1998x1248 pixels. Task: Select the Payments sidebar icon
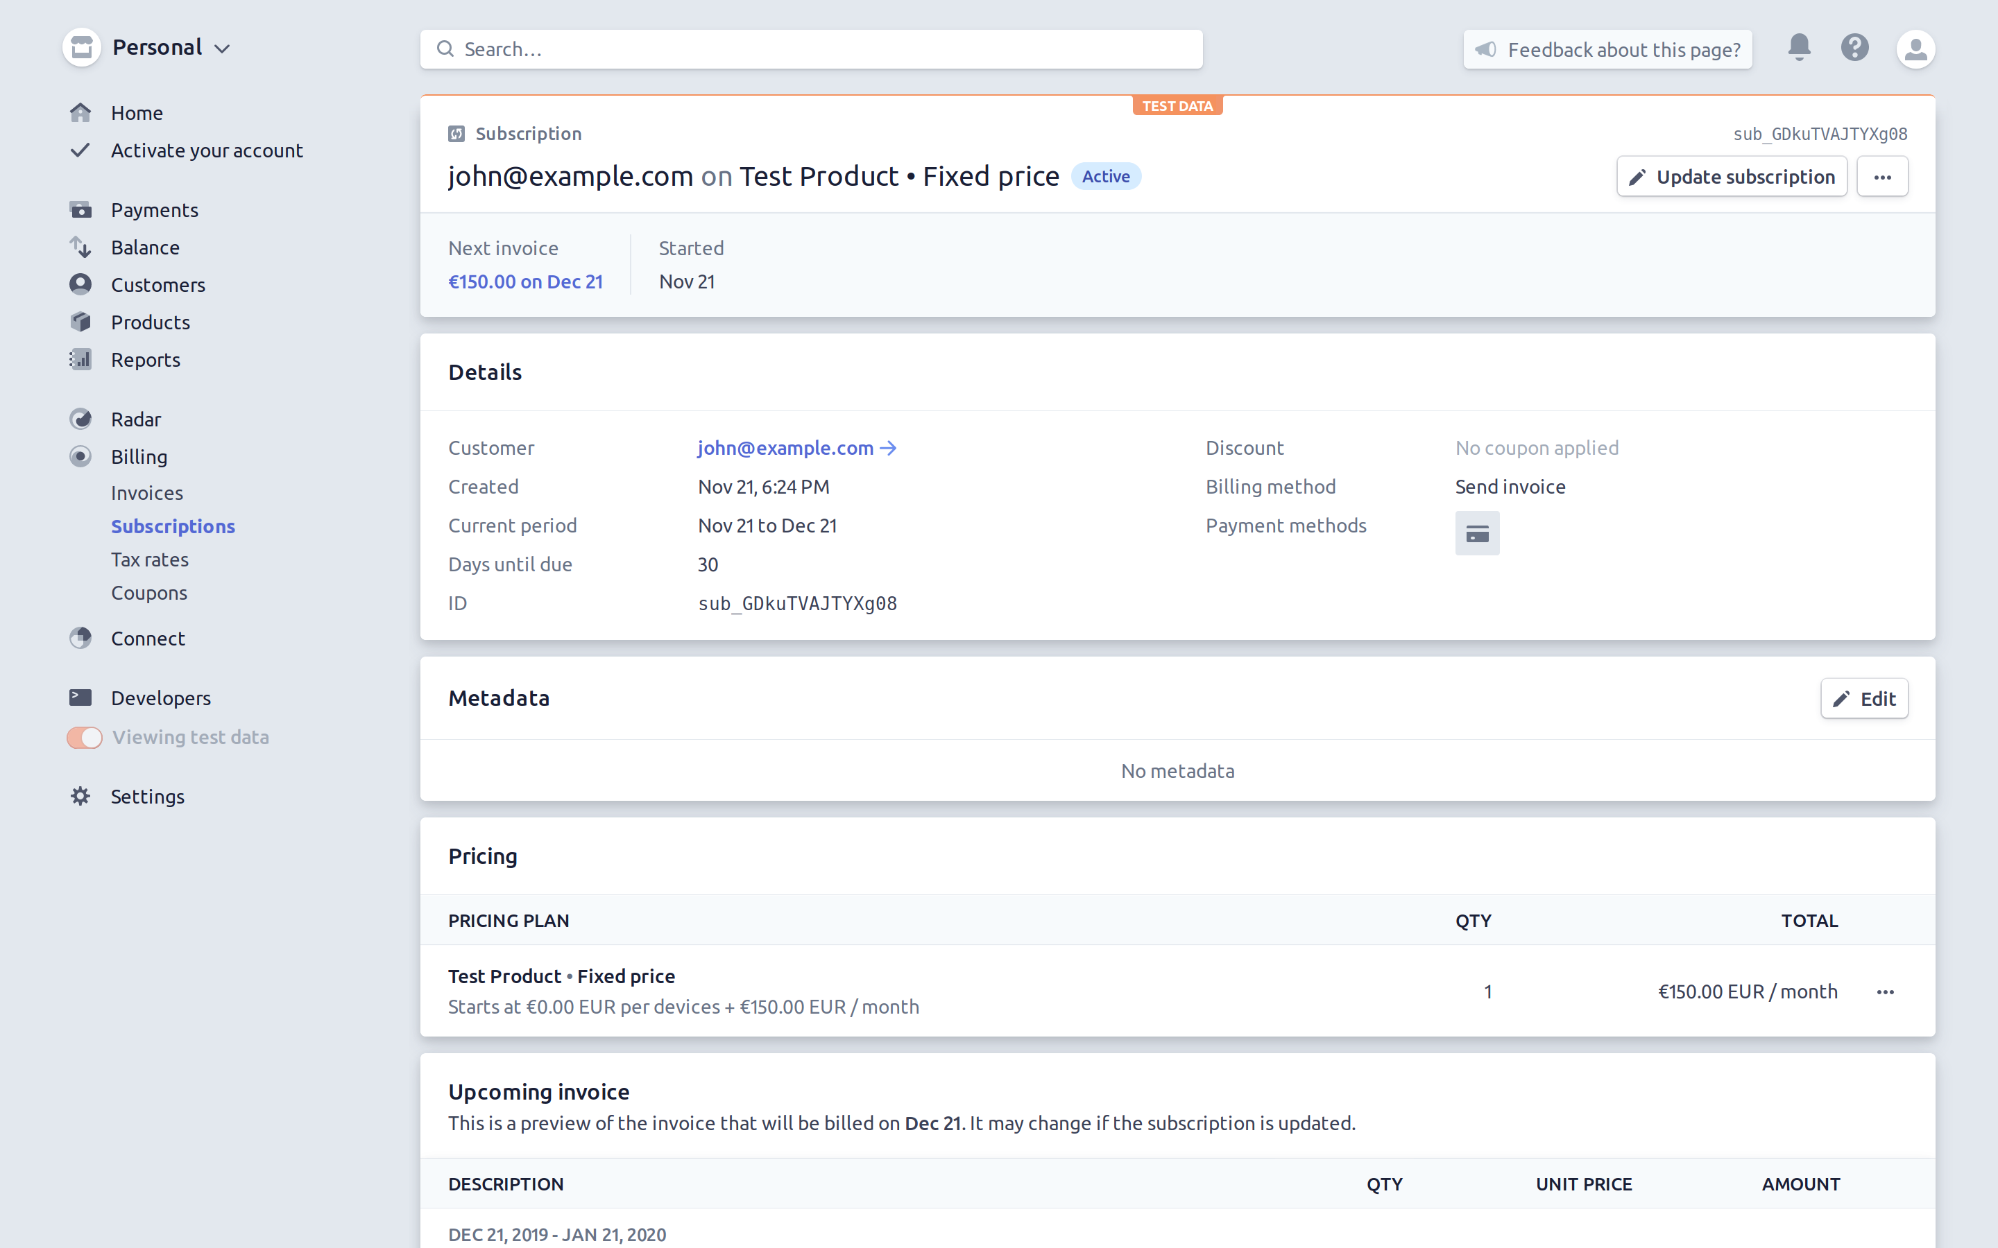click(x=81, y=209)
